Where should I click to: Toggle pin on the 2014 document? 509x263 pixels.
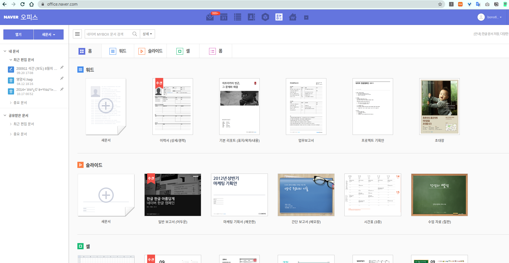click(x=62, y=89)
